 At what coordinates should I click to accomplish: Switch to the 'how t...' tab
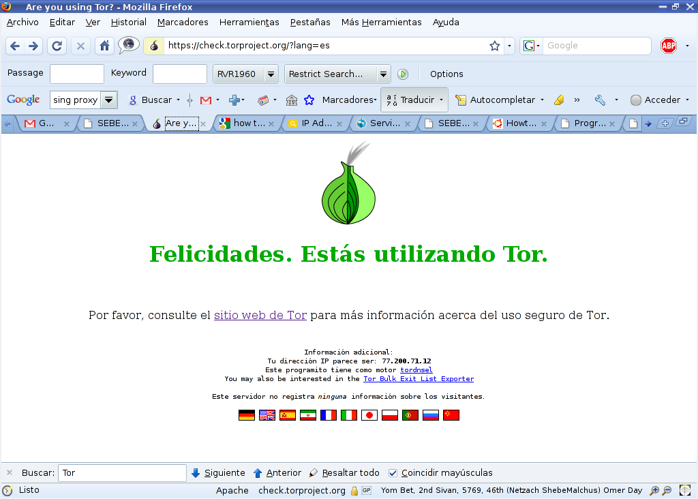[246, 123]
